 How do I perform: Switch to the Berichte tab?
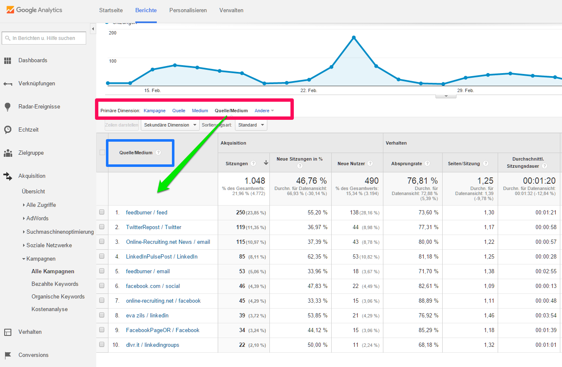(x=146, y=10)
